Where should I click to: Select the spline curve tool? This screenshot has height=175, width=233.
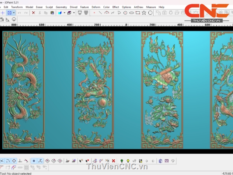113,13
